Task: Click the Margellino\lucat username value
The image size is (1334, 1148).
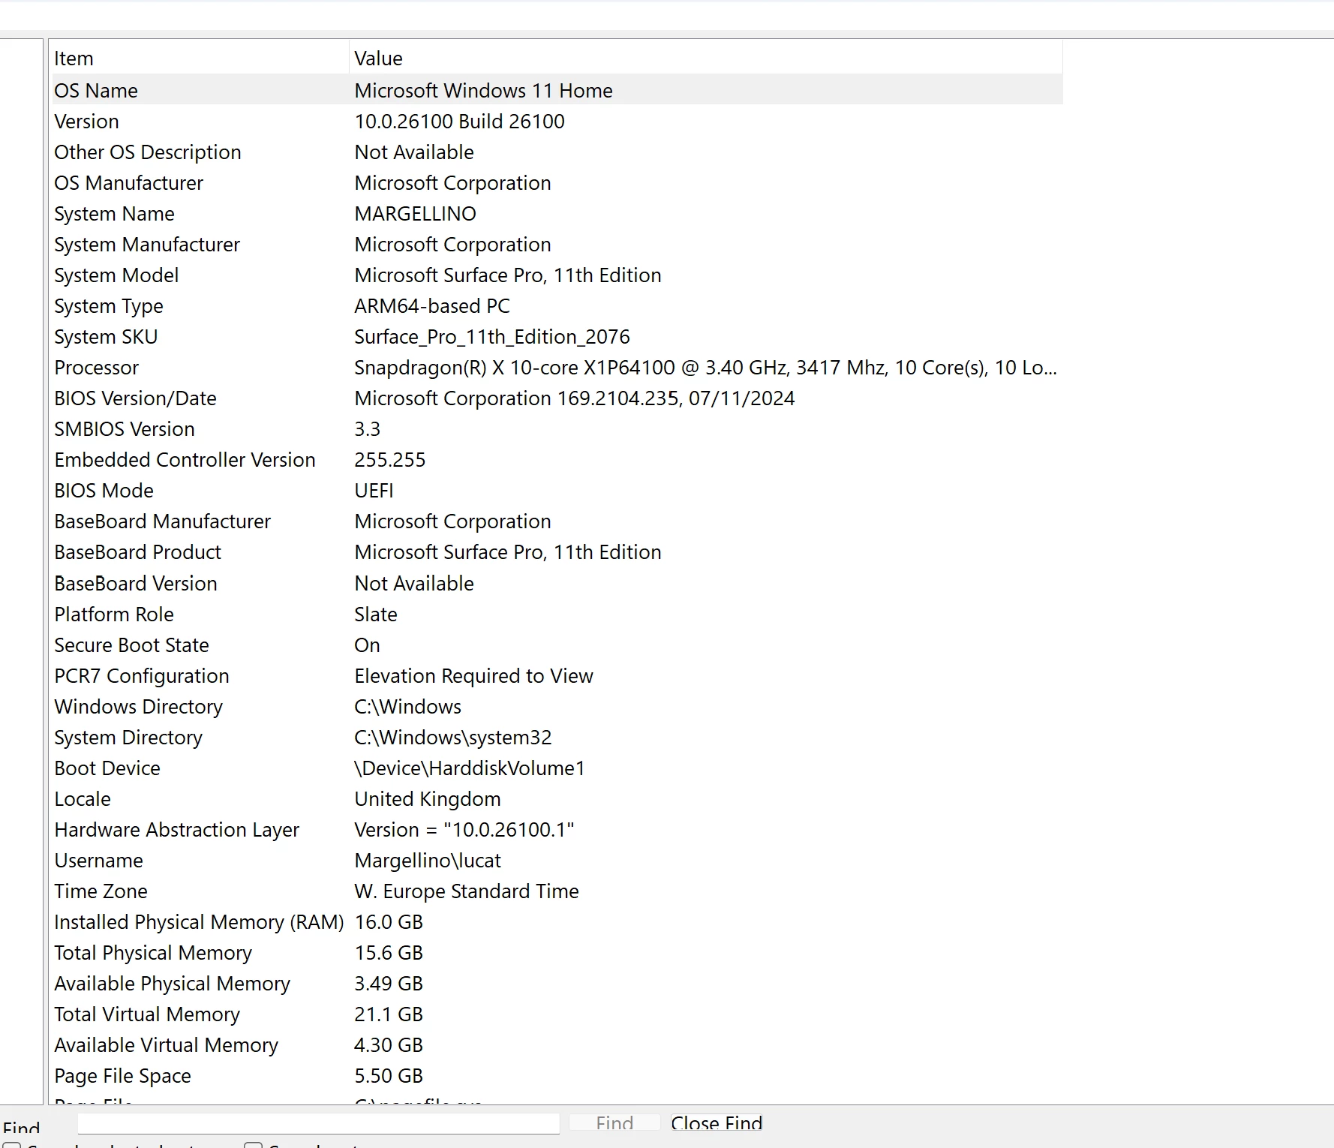Action: point(428,861)
